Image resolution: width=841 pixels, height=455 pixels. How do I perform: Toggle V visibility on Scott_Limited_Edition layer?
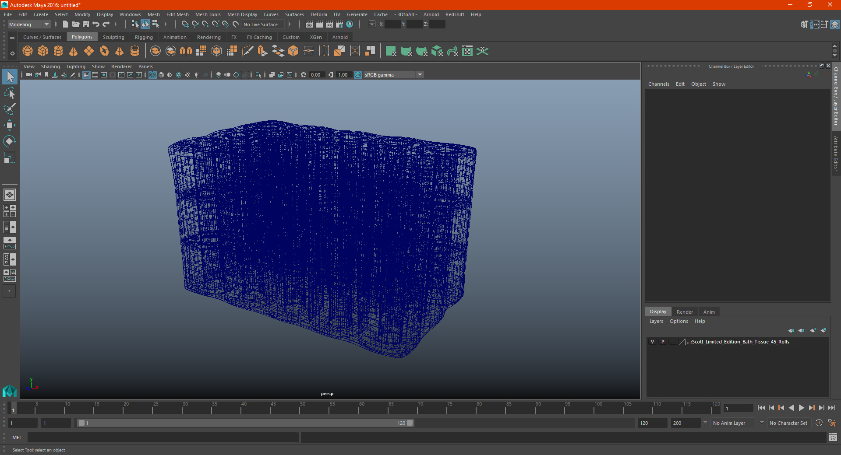pyautogui.click(x=652, y=342)
